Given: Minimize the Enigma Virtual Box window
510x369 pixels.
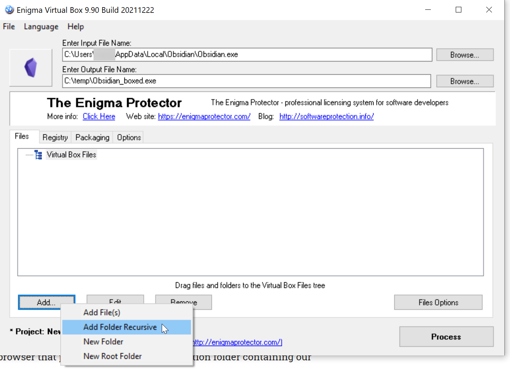Looking at the screenshot, I should pos(428,10).
